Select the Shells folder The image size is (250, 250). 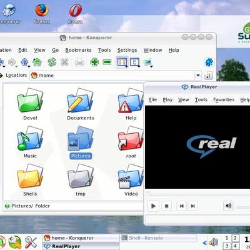coord(30,180)
